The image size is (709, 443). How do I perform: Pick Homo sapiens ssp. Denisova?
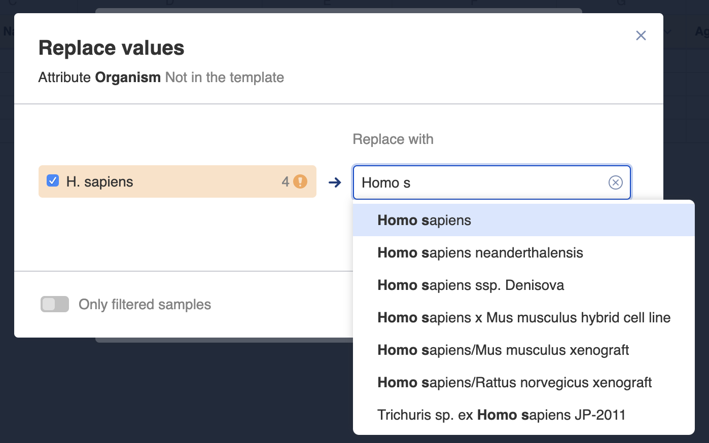(x=523, y=285)
